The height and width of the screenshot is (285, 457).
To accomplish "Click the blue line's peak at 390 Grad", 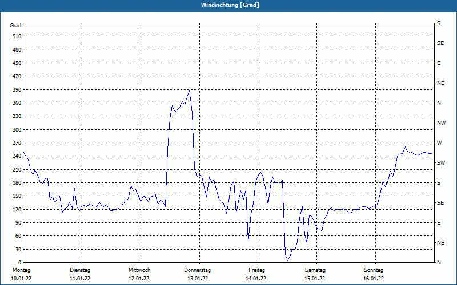I will (190, 90).
